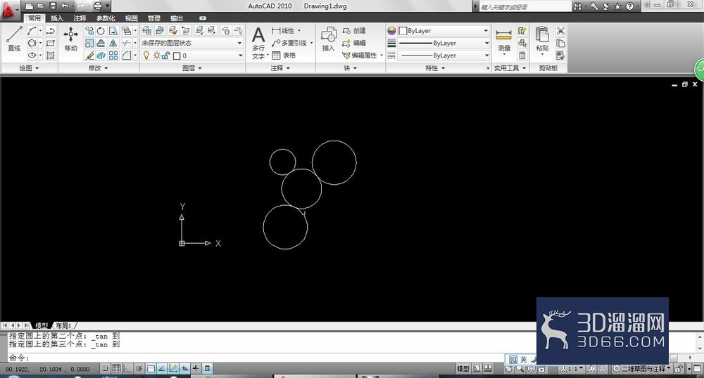Click the 创建 block button
The height and width of the screenshot is (378, 704).
point(354,31)
